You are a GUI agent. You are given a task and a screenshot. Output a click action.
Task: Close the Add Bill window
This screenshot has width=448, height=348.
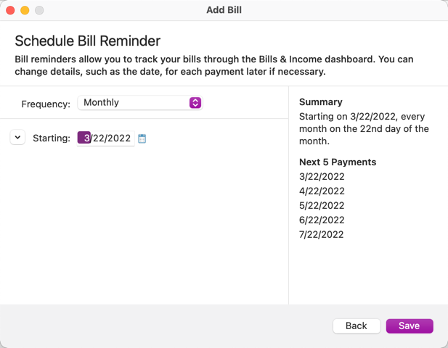pyautogui.click(x=10, y=10)
